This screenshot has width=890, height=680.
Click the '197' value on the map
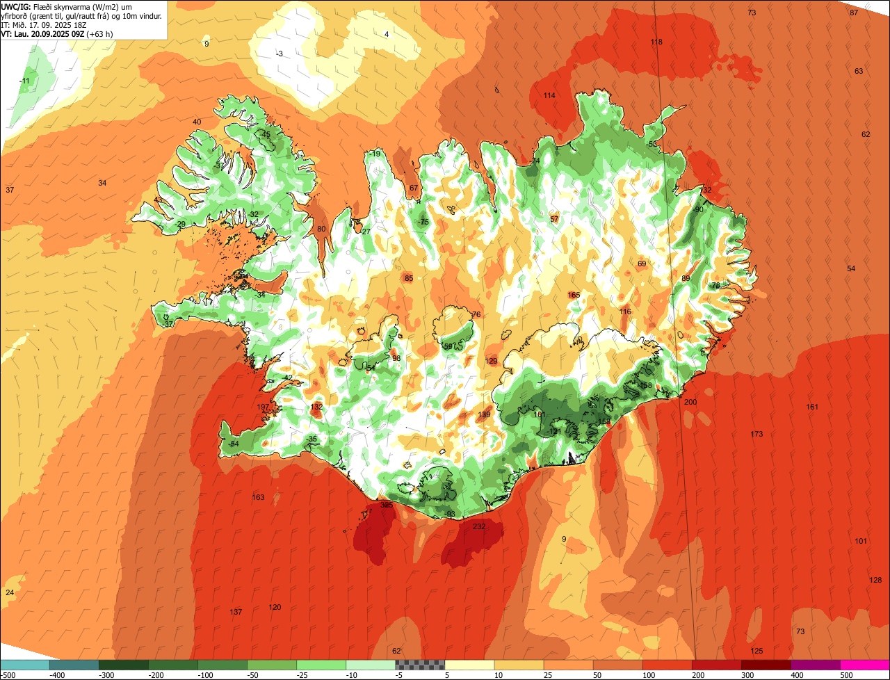(x=263, y=407)
